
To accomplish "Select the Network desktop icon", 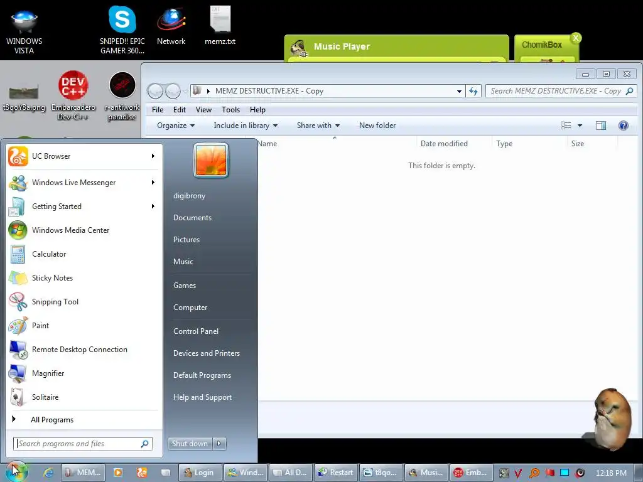I will [x=171, y=26].
